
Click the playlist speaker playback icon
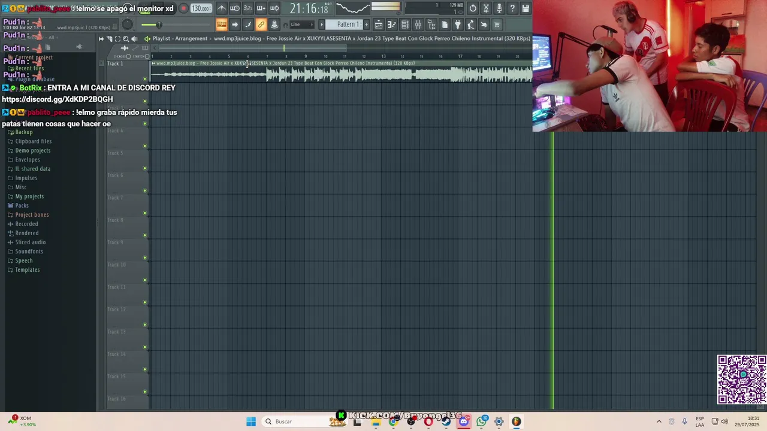(134, 38)
